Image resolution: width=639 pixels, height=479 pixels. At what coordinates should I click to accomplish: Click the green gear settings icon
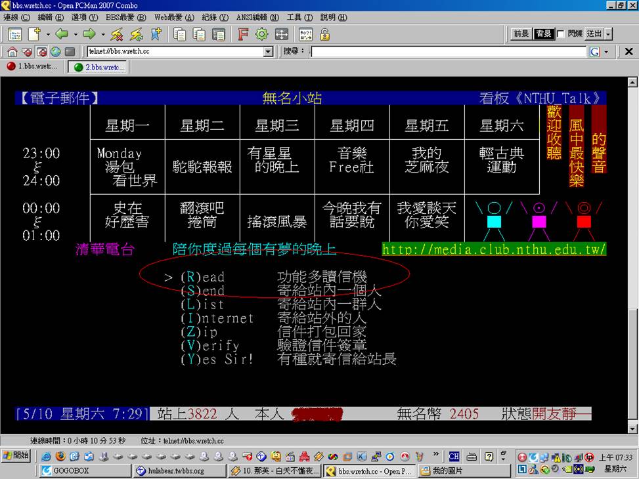pyautogui.click(x=261, y=34)
